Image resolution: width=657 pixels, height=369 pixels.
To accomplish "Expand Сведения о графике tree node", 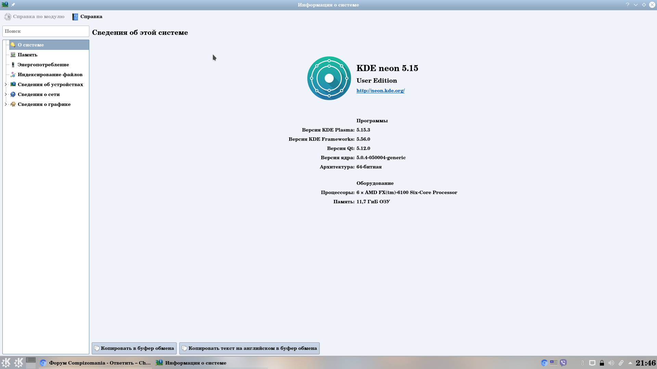I will tap(5, 104).
